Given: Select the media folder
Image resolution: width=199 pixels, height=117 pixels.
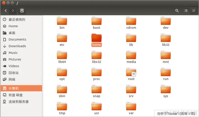Looking at the screenshot, I should click(x=131, y=57).
